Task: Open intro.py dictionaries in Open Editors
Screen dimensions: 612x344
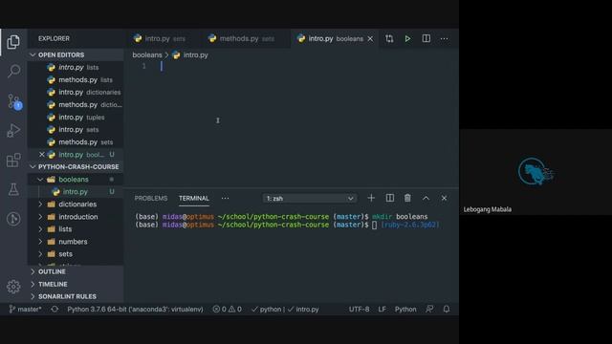Action: point(76,93)
